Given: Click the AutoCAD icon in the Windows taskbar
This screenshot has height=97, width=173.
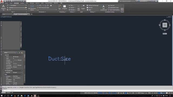Looking at the screenshot, I should coord(35,96).
